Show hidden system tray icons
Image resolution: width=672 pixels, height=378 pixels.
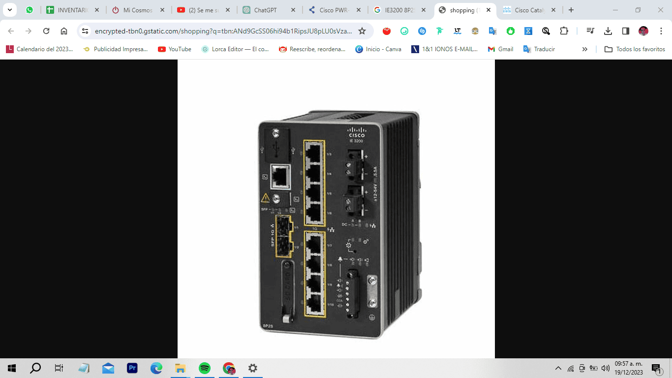point(558,368)
